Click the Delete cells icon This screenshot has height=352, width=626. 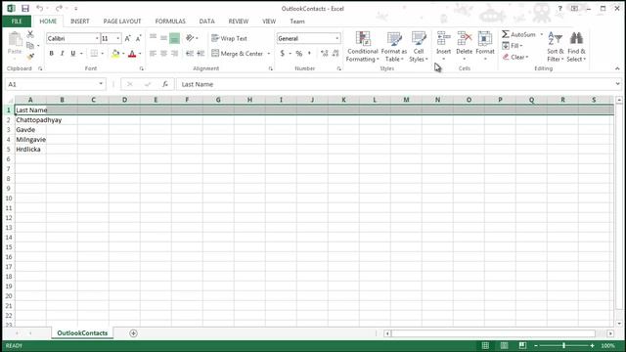(465, 39)
